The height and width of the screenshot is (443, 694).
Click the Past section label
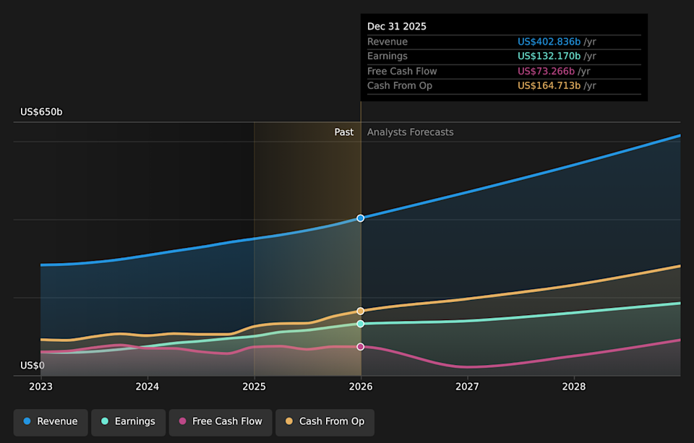344,132
